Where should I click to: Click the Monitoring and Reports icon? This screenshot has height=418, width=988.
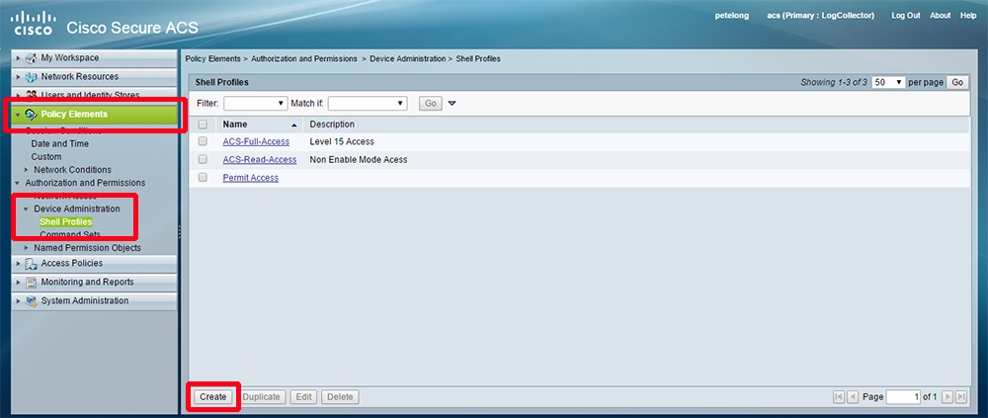(31, 283)
